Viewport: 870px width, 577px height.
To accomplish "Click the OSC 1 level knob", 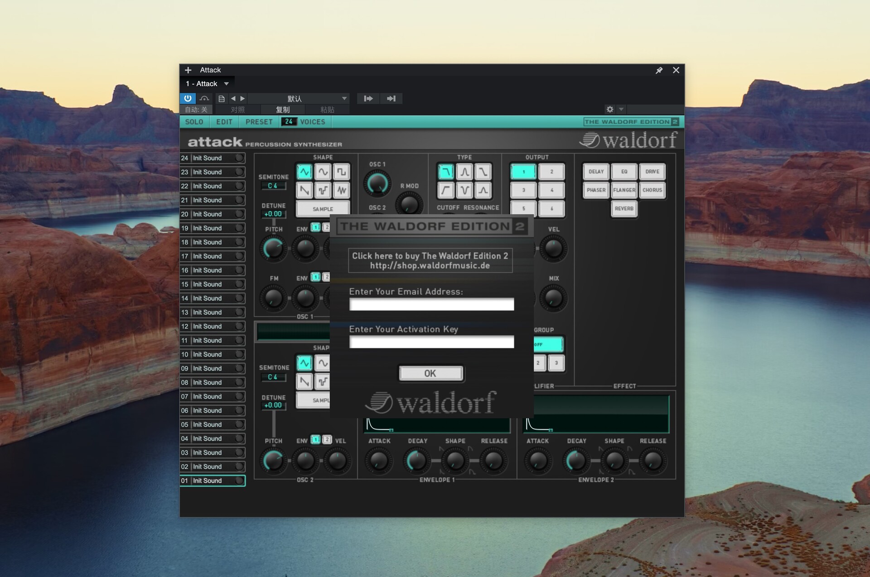I will [x=377, y=183].
